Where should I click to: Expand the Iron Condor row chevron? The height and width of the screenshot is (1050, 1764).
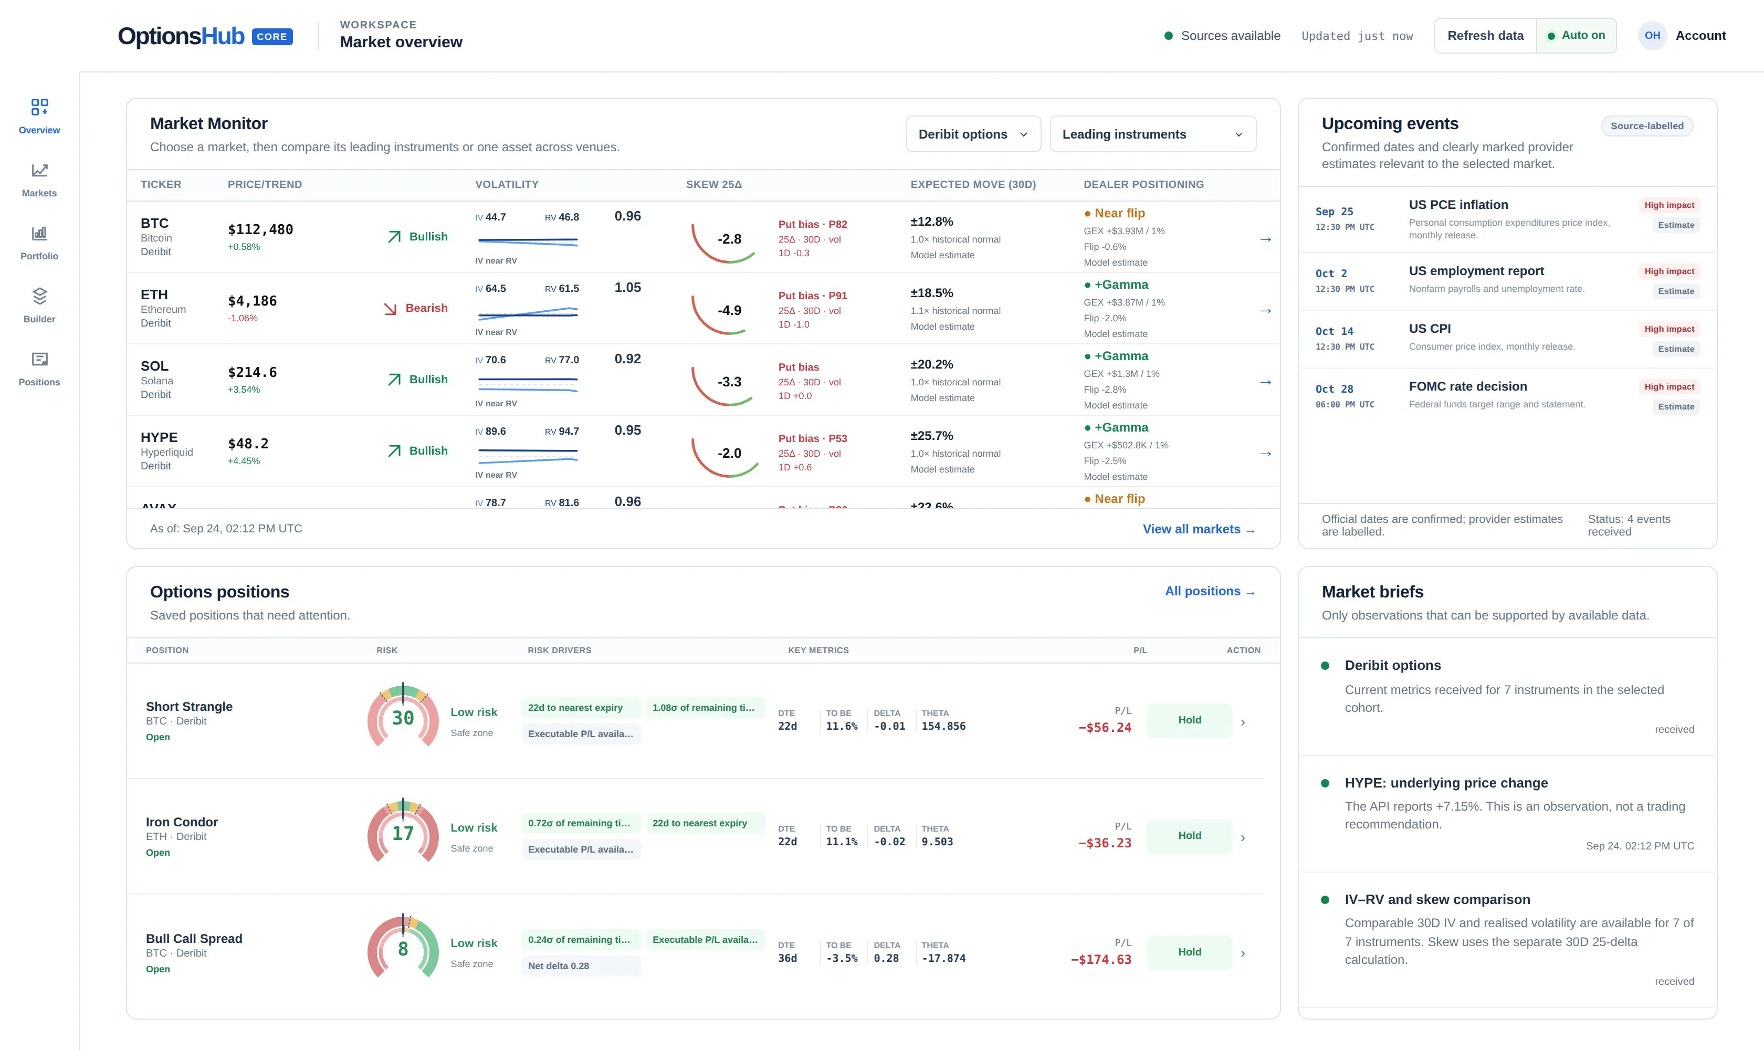click(x=1243, y=838)
